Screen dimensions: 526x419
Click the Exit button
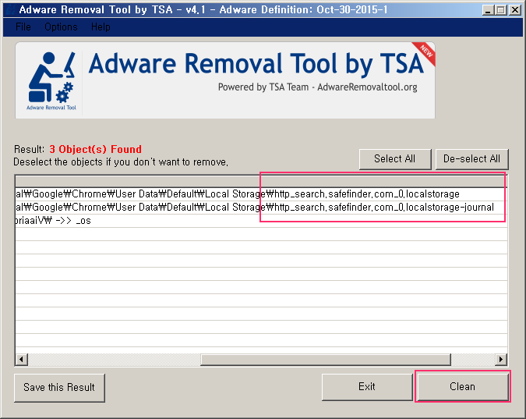367,387
